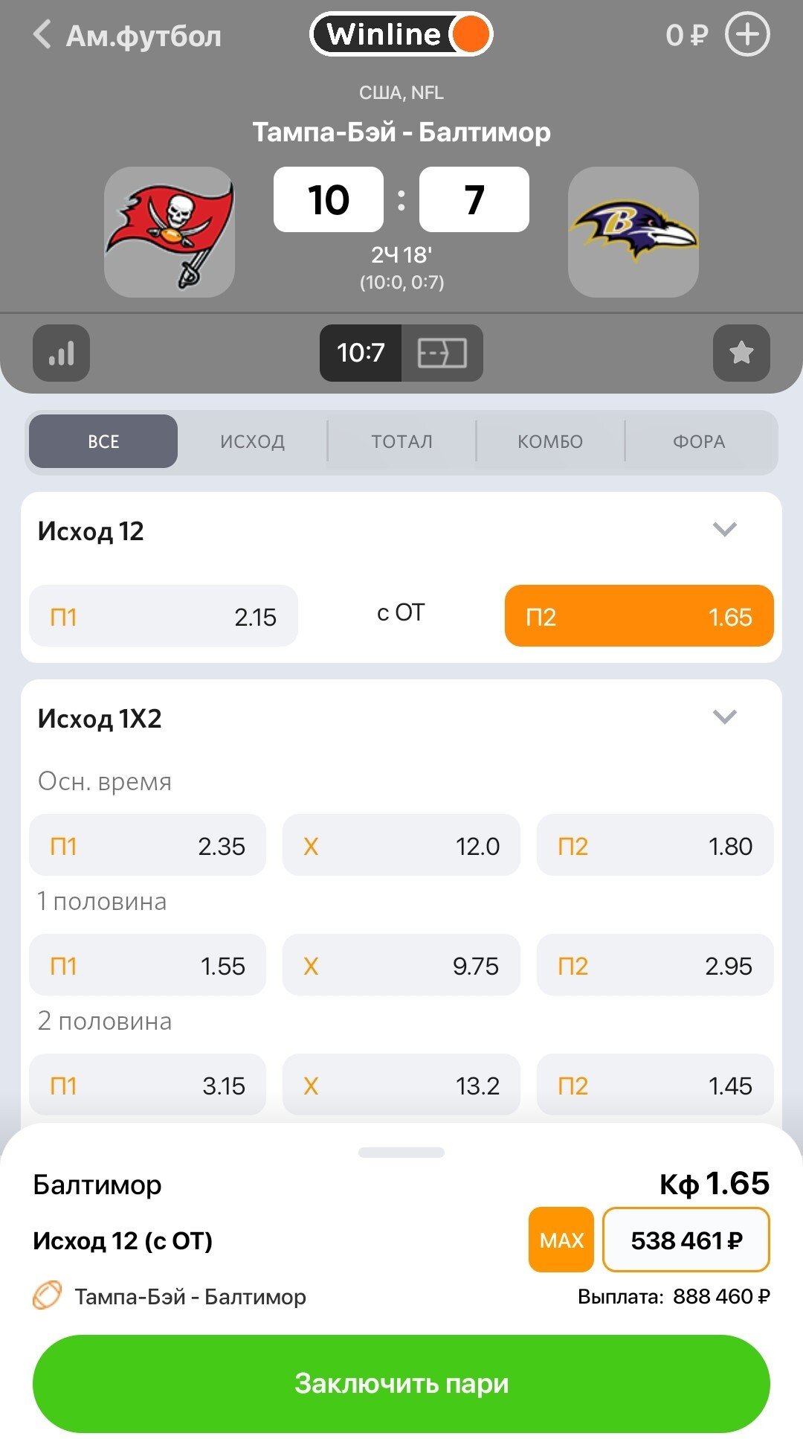Switch to the ТОТАЛ tab
This screenshot has height=1439, width=803.
(x=401, y=441)
